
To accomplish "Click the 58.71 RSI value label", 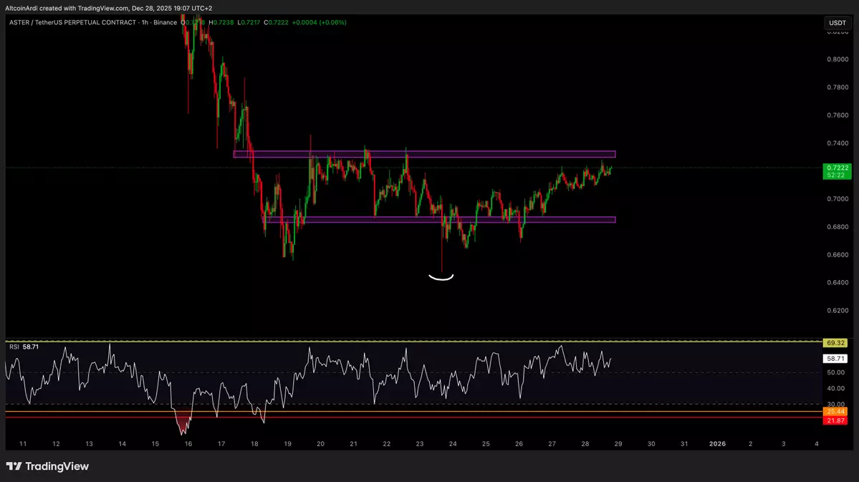I will [836, 358].
